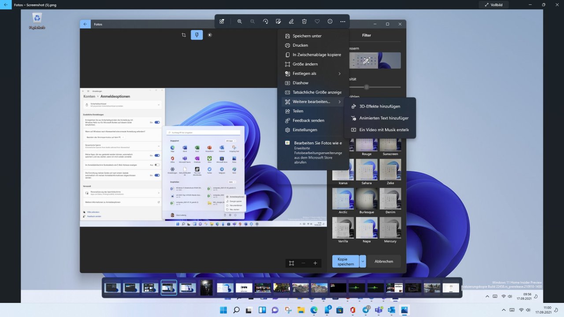Click the 'Abbrechen' button
This screenshot has height=317, width=564.
384,262
